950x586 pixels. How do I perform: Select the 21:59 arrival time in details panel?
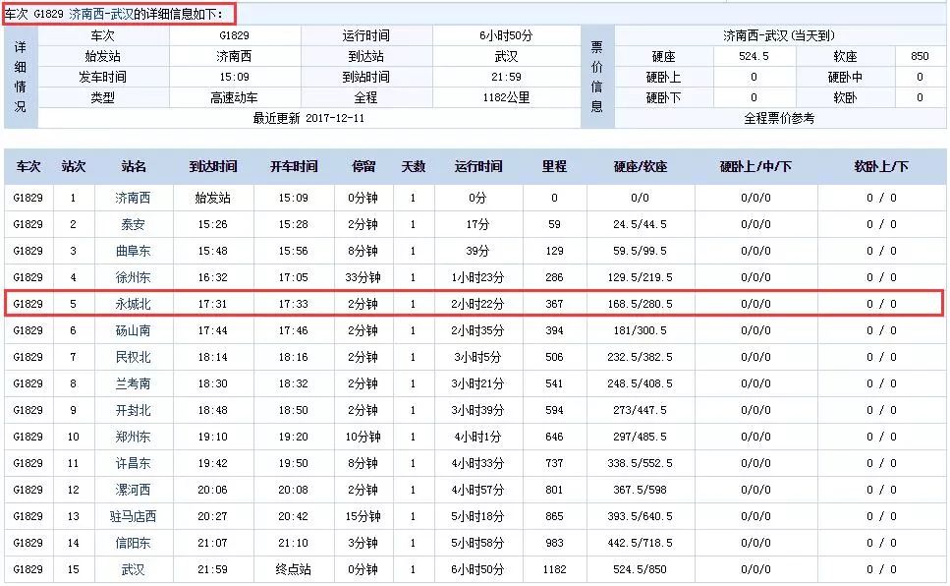tap(506, 77)
